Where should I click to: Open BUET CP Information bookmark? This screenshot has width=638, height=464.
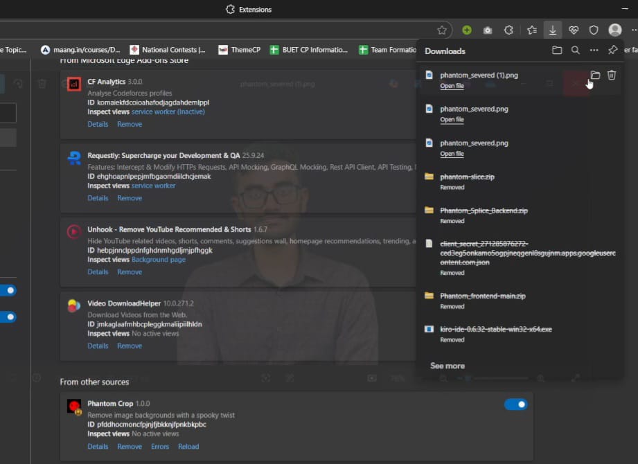point(309,50)
